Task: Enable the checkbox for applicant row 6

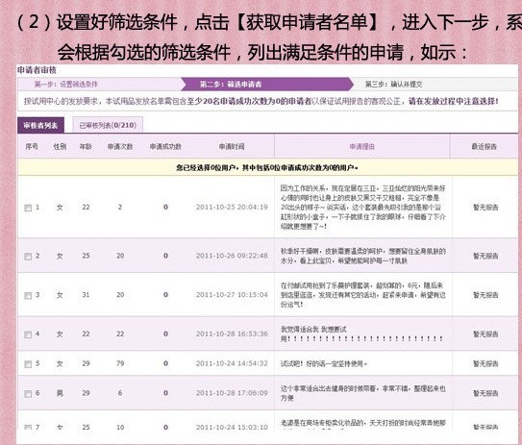Action: [28, 394]
